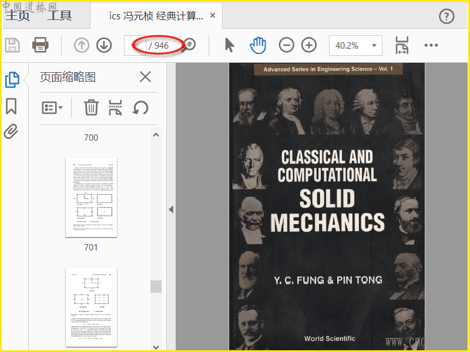The width and height of the screenshot is (470, 352).
Task: Close the 页面缩略图 panel
Action: point(145,77)
